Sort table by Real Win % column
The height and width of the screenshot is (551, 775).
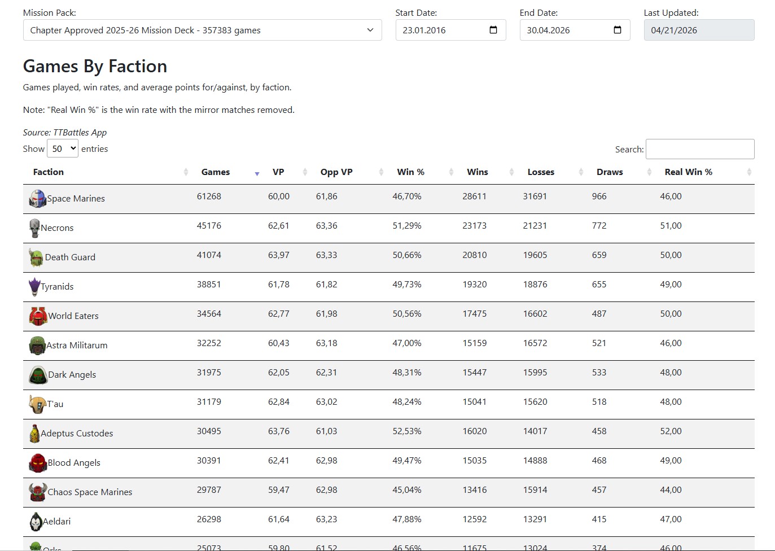(x=704, y=172)
